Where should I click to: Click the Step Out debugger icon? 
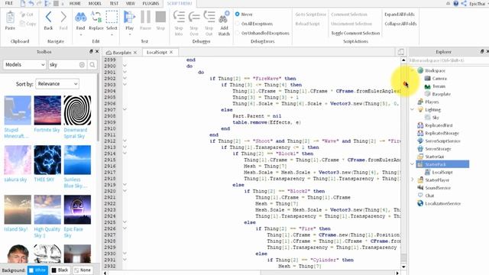209,17
